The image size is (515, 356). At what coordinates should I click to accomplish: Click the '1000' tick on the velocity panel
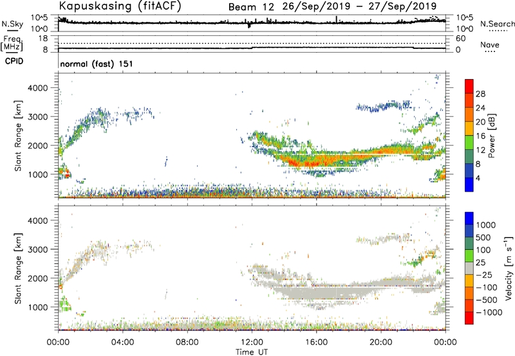coord(38,307)
